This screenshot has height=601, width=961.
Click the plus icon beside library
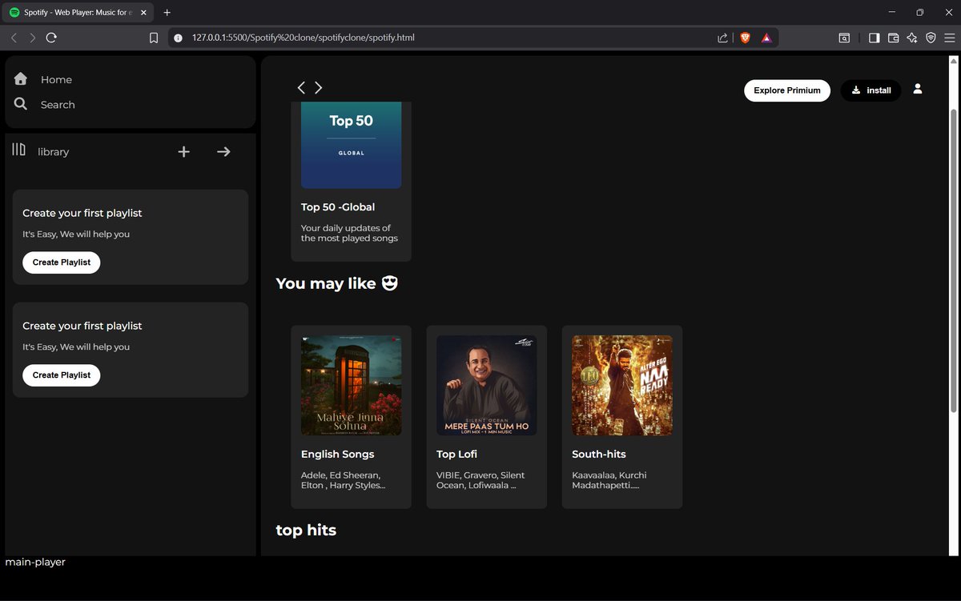183,151
